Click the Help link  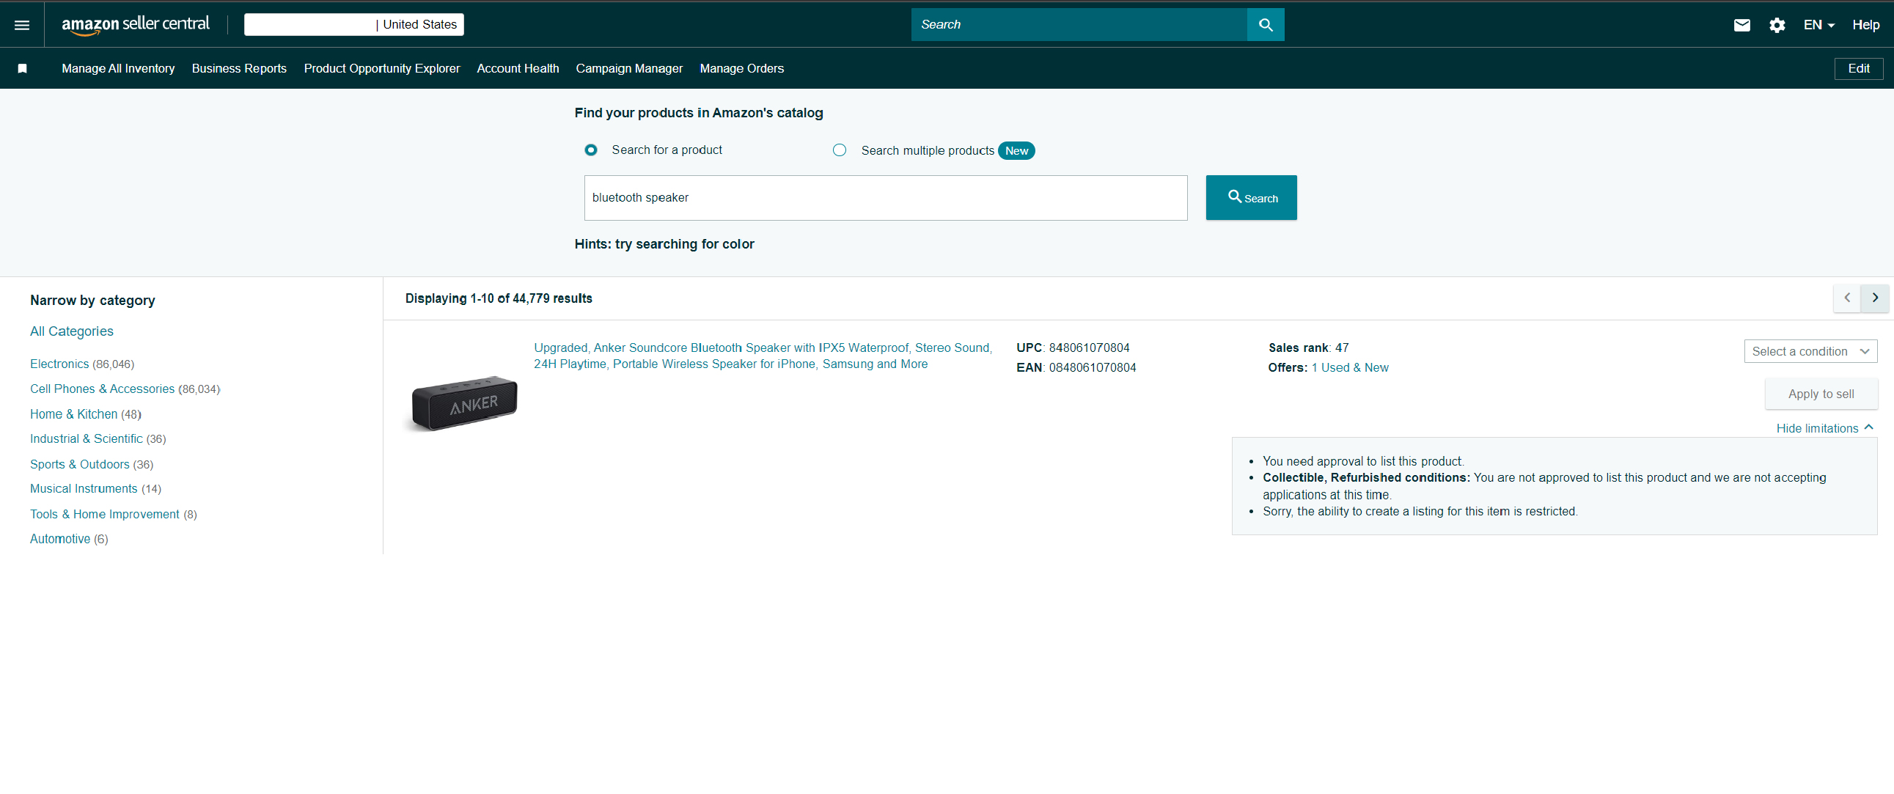(1866, 25)
